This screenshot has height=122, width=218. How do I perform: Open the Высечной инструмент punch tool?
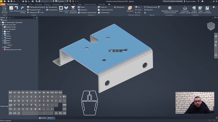point(73,9)
